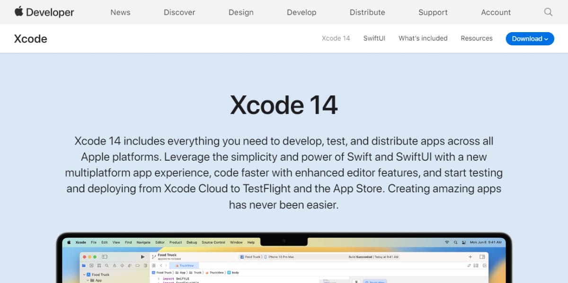Open the search magnifier icon
Viewport: 568px width, 283px height.
(548, 12)
